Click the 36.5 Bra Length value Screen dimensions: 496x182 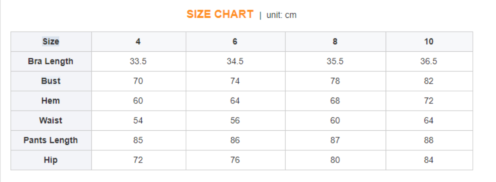(x=429, y=61)
